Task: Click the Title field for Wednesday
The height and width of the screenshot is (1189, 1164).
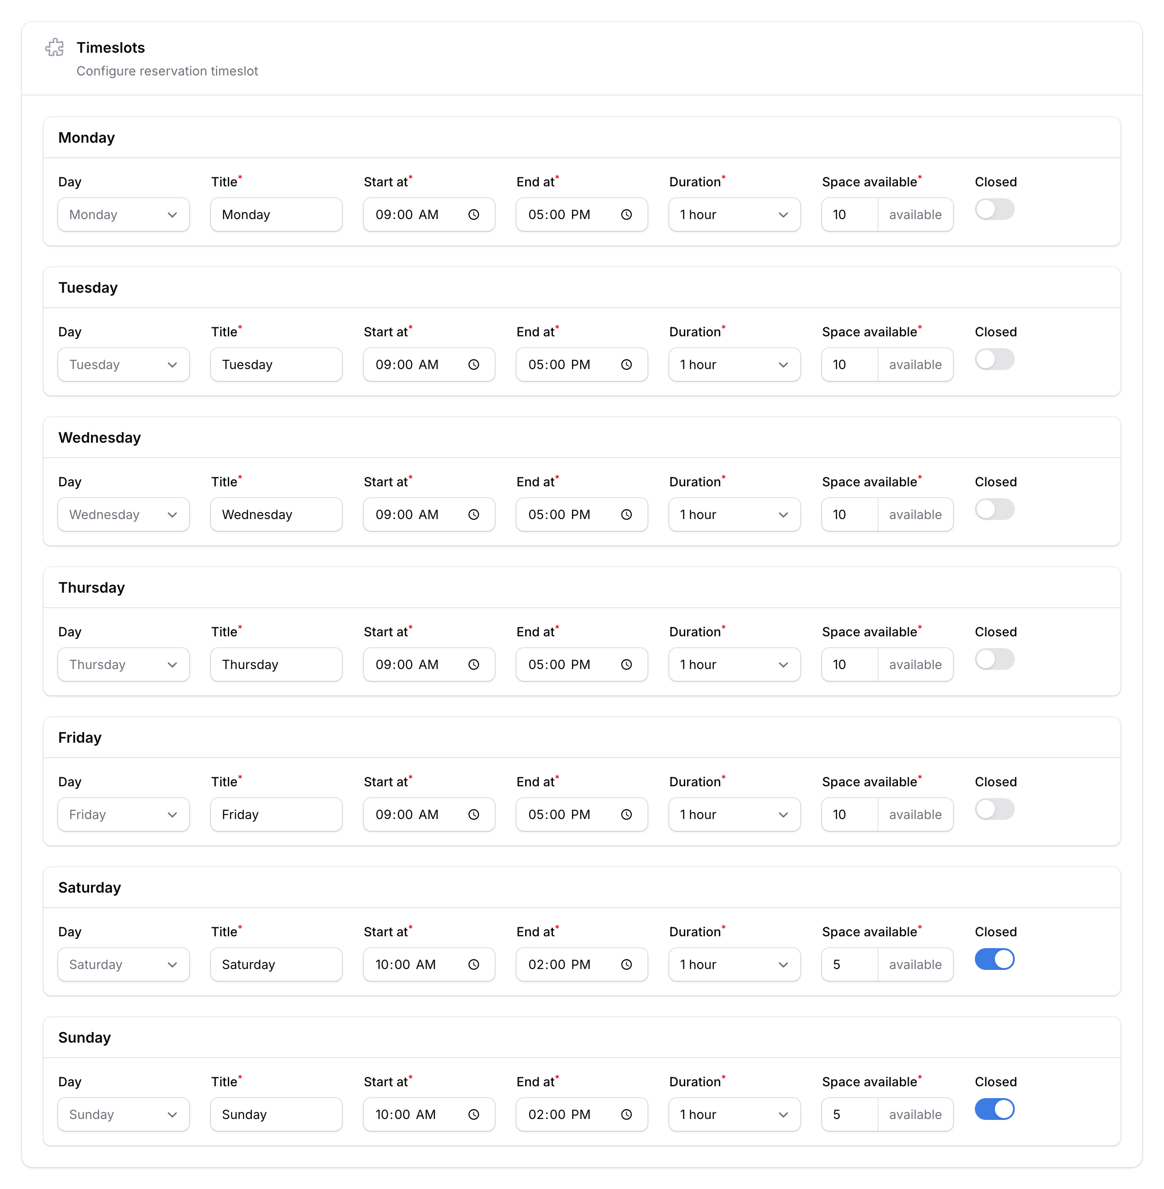Action: pos(276,515)
